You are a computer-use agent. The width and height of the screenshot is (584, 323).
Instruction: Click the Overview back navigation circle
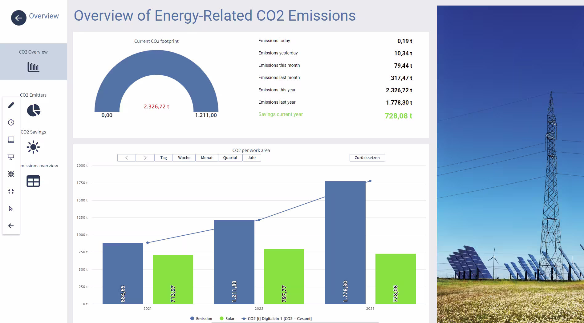[x=18, y=18]
